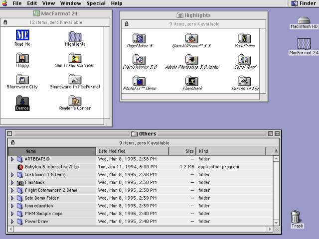Screen dimensions: 319x239
Task: Open the San Francisco Video folder
Action: pos(75,58)
